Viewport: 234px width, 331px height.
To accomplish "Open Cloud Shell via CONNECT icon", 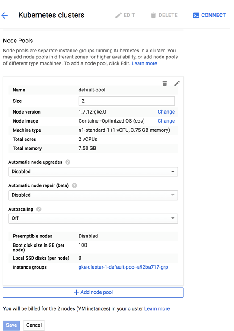I will [x=196, y=16].
